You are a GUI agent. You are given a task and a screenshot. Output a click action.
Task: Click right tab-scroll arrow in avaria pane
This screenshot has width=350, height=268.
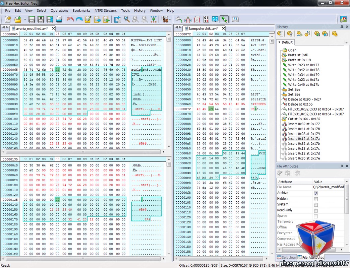[7, 27]
